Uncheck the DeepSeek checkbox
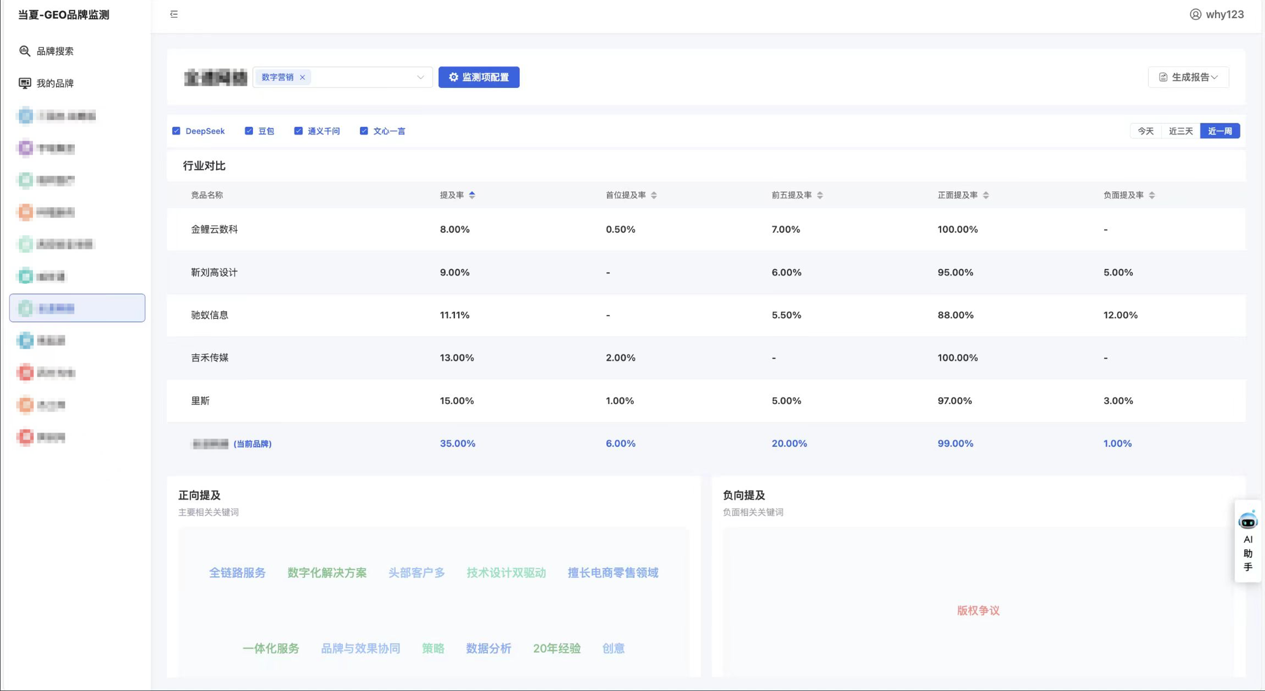The width and height of the screenshot is (1265, 691). (176, 131)
